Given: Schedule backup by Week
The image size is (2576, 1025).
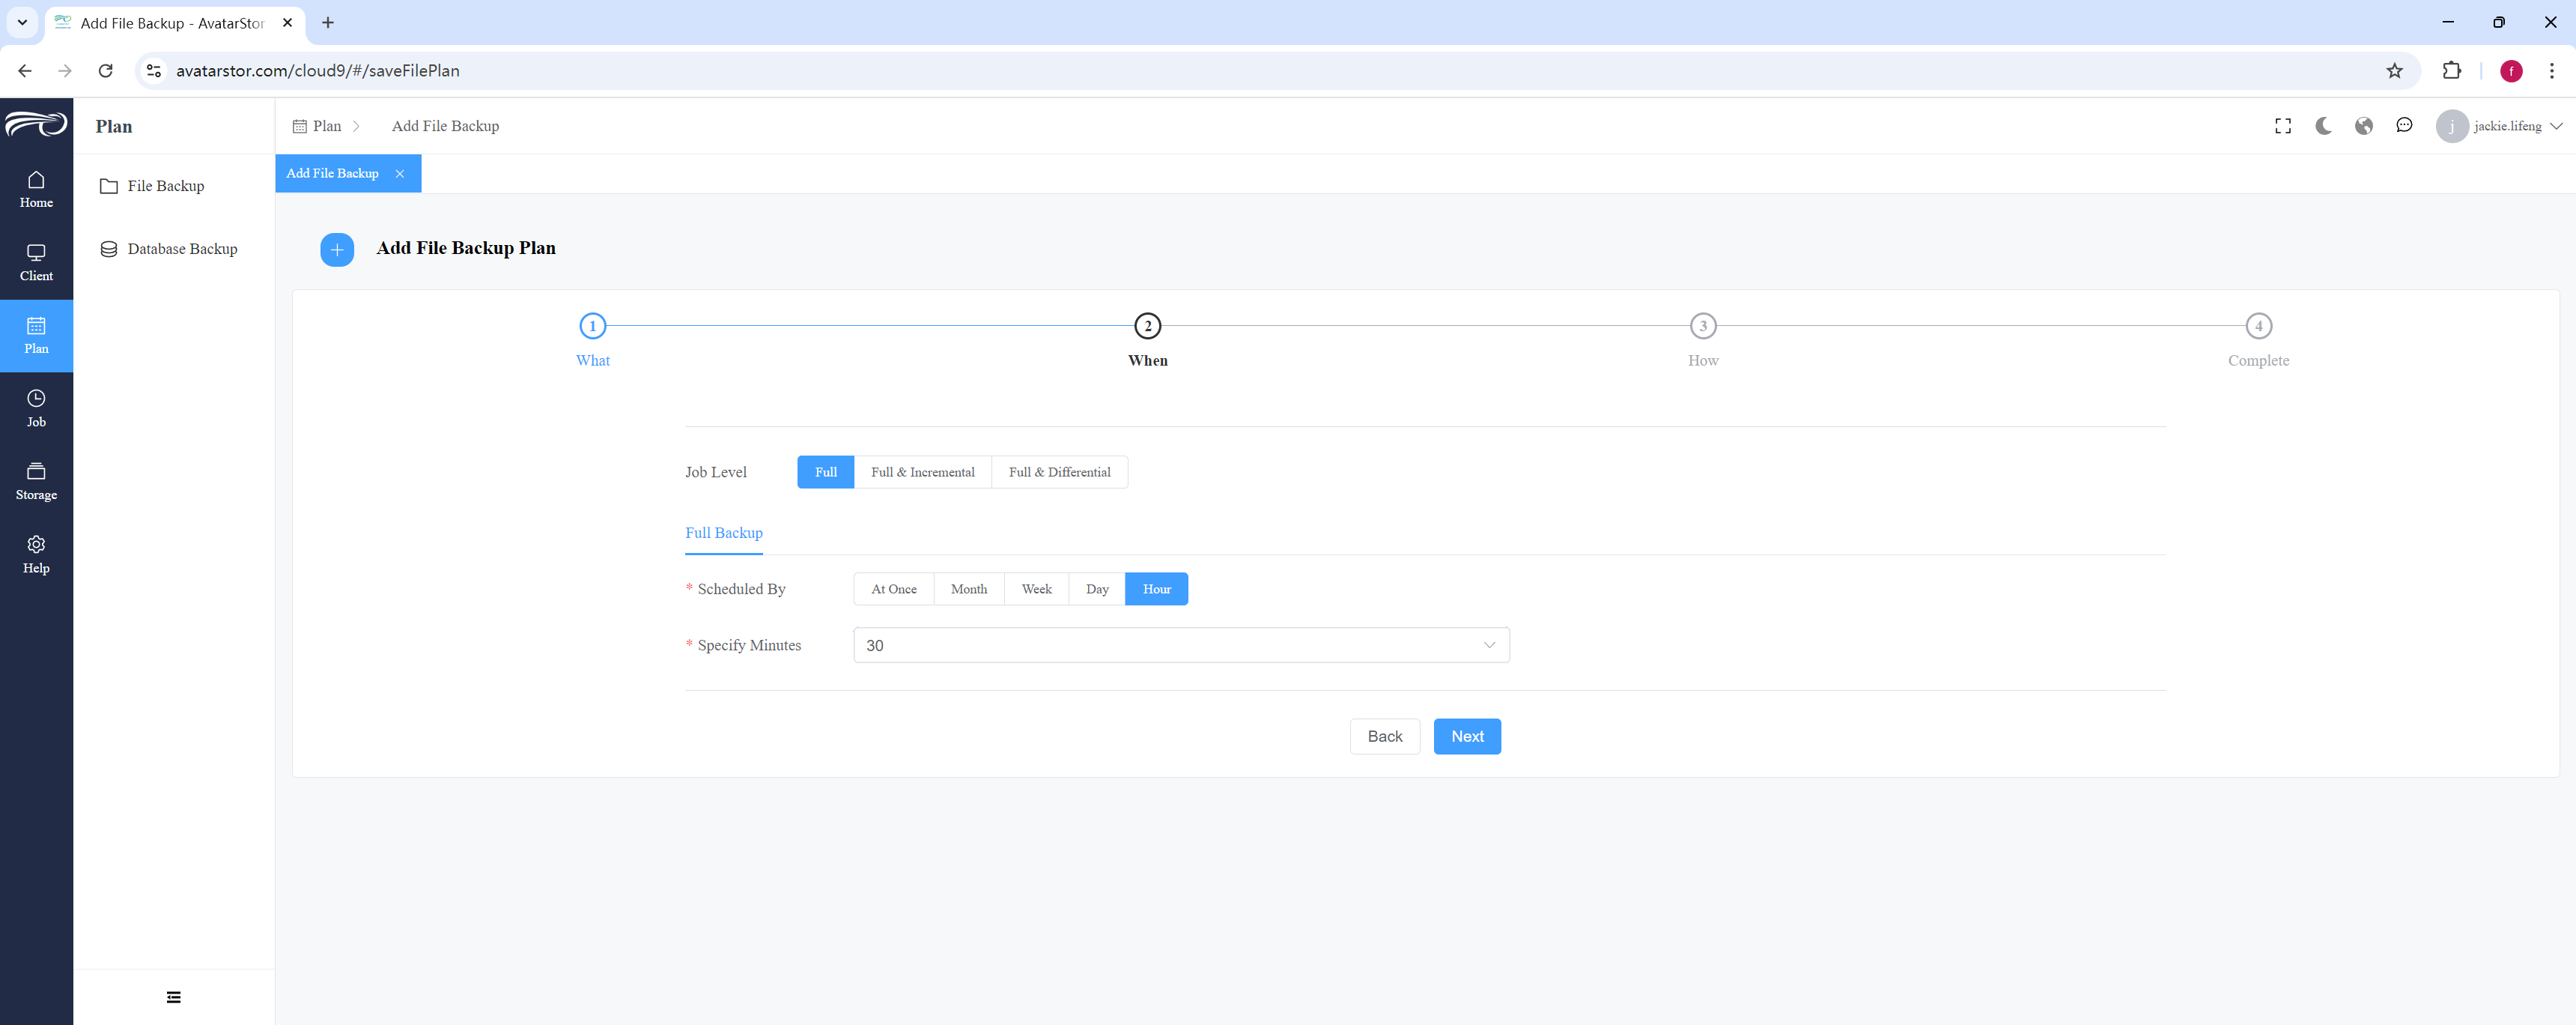Looking at the screenshot, I should 1037,590.
